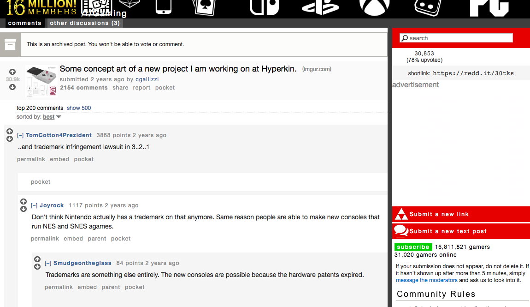Click the green subscribe button
This screenshot has width=530, height=307.
(413, 247)
